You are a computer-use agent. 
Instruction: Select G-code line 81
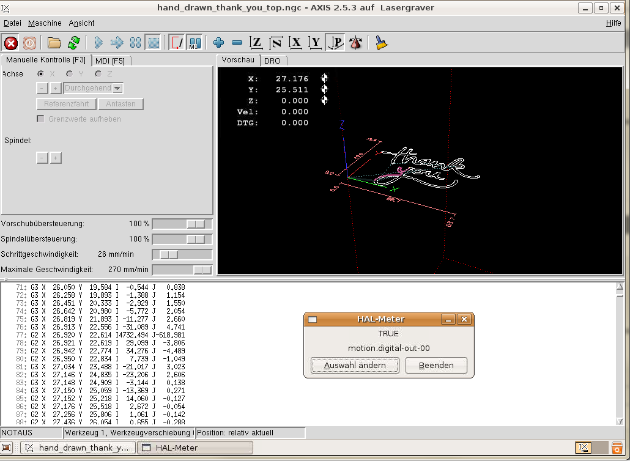100,367
